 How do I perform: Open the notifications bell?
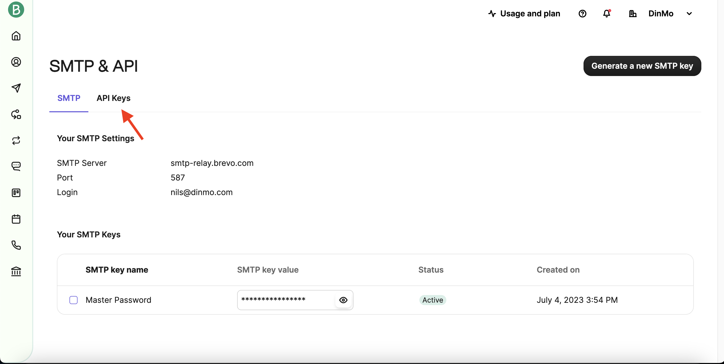pyautogui.click(x=606, y=14)
